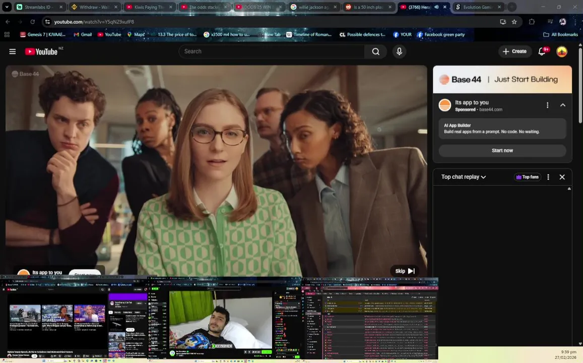Open the Genesis 7 KJVAAE bookmark
This screenshot has width=583, height=363.
coord(43,35)
